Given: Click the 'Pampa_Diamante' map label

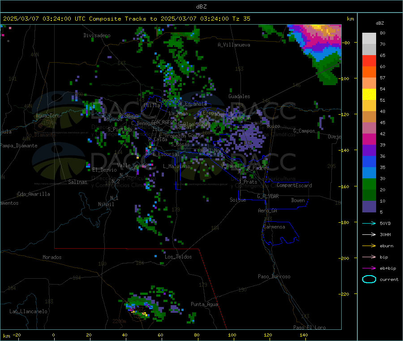Looking at the screenshot, I should coord(19,146).
